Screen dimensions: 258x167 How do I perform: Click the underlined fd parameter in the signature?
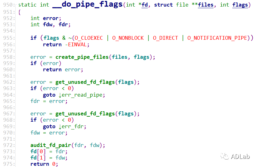pos(145,5)
